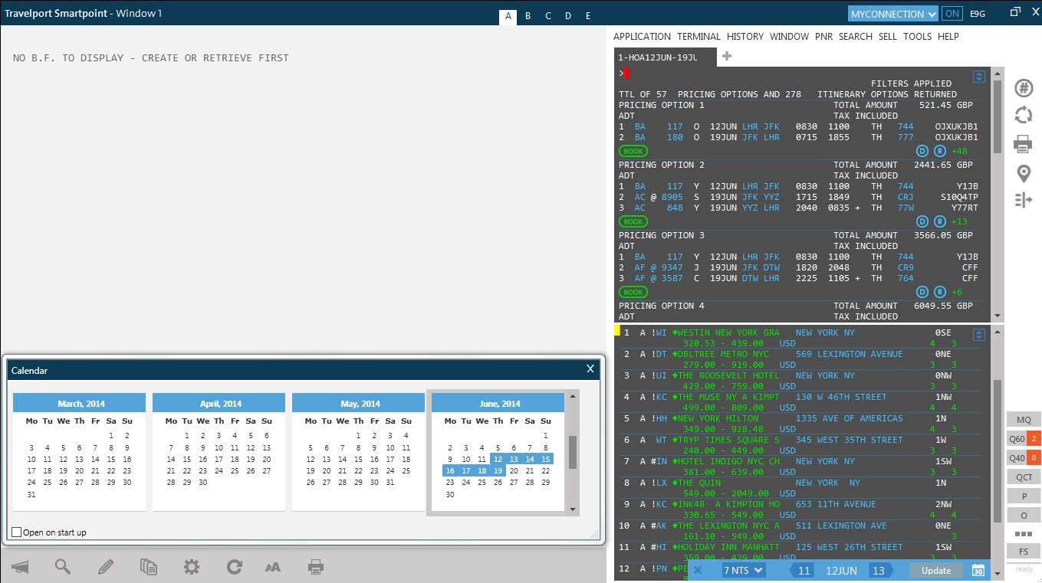Step forward to next date 13

coord(881,570)
